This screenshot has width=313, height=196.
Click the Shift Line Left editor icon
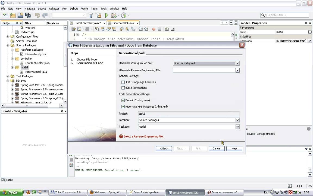[140, 29]
